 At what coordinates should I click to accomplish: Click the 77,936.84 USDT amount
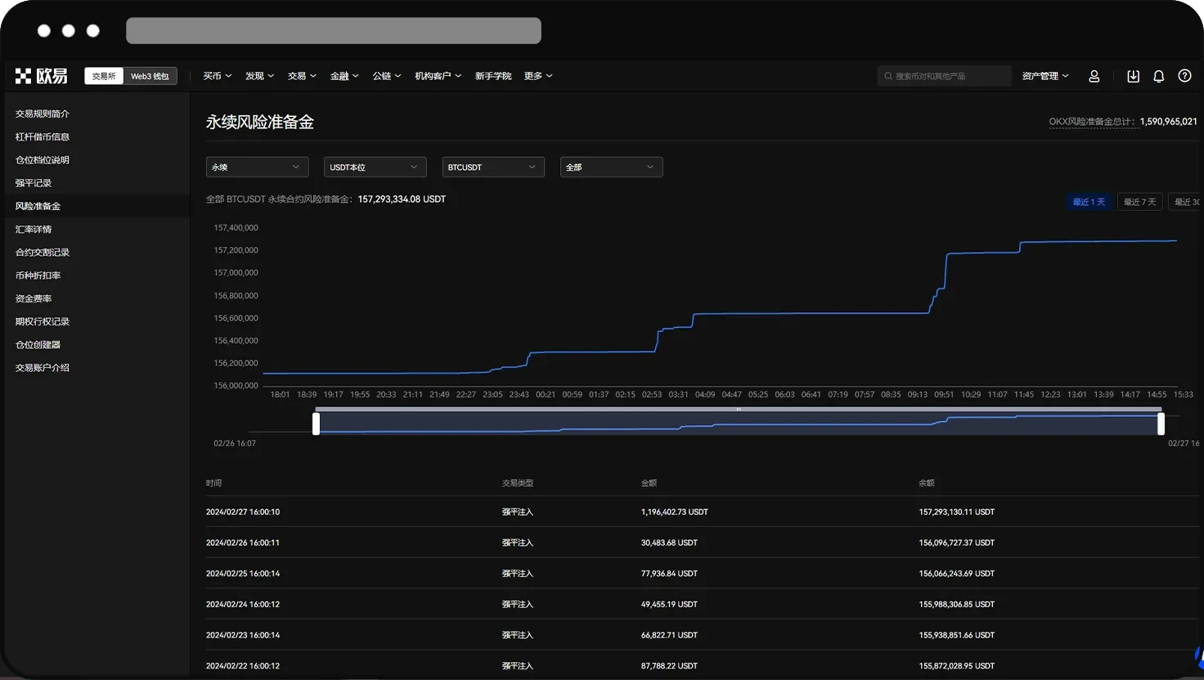[x=669, y=574]
